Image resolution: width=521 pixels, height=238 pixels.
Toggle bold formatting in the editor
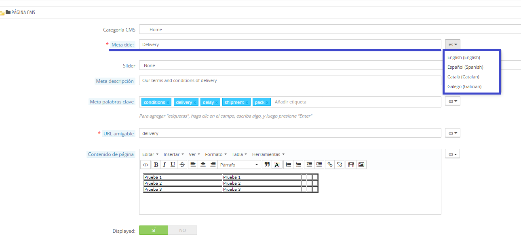pos(156,164)
